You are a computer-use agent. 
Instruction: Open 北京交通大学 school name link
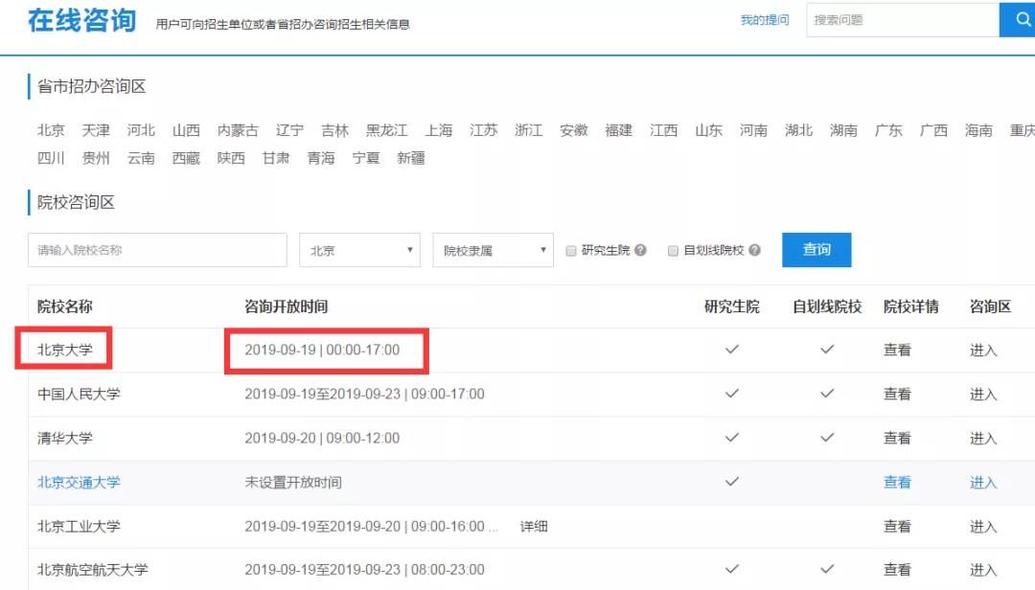click(x=79, y=482)
